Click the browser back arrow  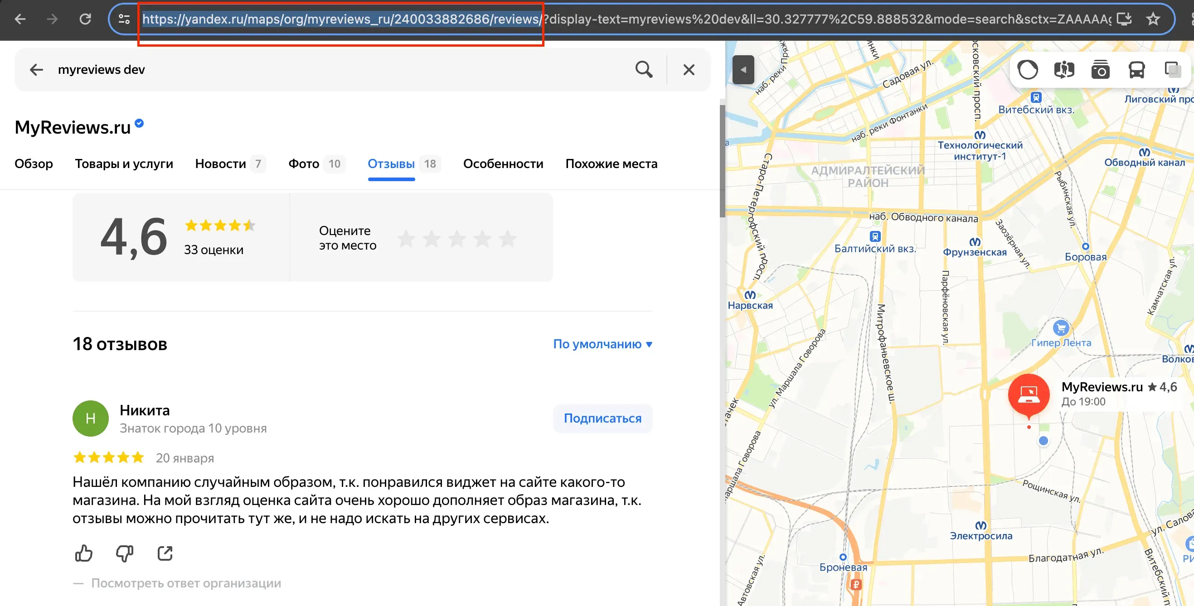pyautogui.click(x=20, y=19)
